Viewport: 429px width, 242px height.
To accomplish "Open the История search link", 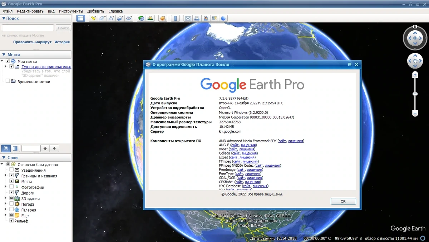I will click(x=62, y=42).
